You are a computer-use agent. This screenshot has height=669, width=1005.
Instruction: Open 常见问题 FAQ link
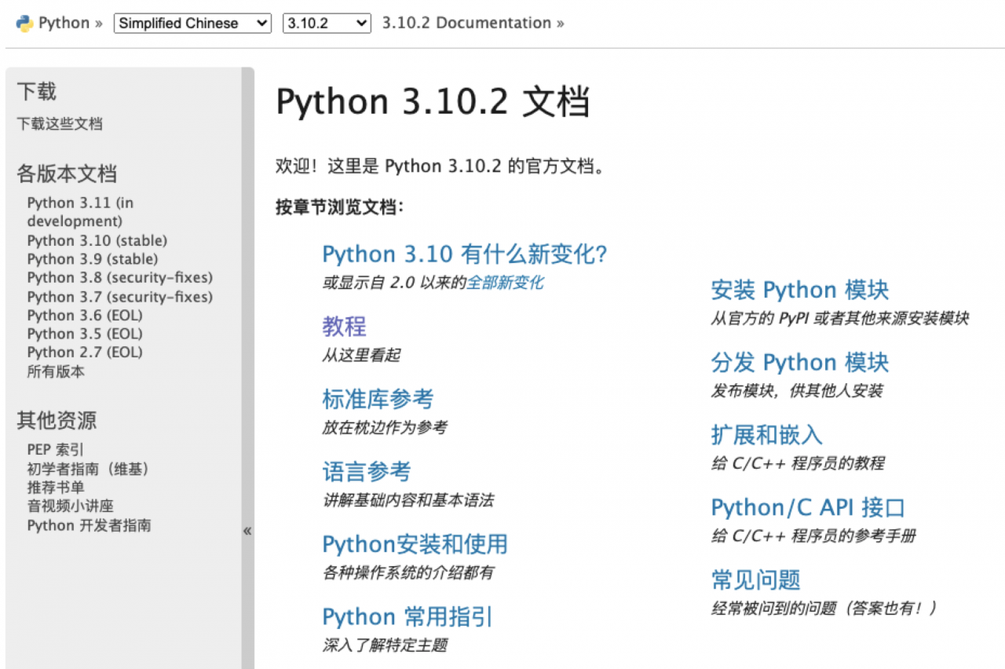pos(755,580)
